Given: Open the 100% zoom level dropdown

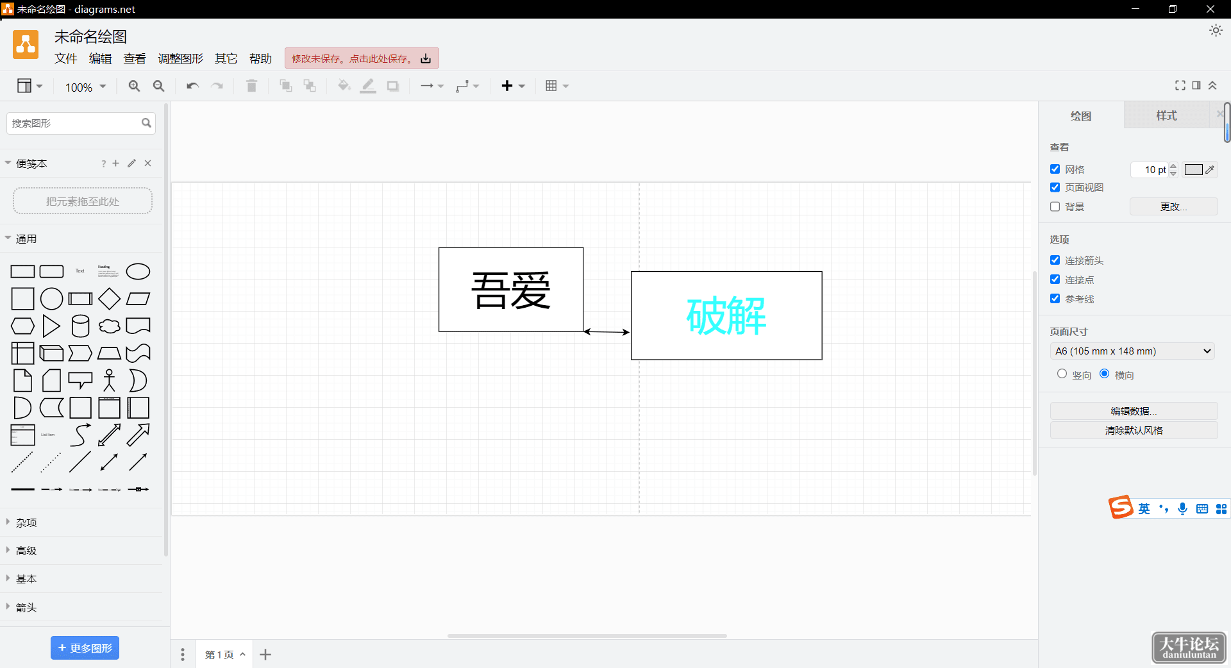Looking at the screenshot, I should (x=85, y=87).
